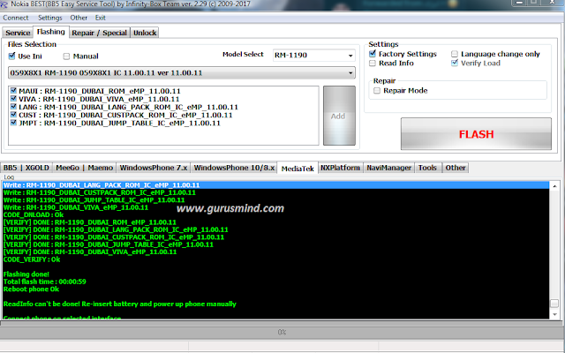The width and height of the screenshot is (565, 353).
Task: Open the 059X8X1 product code dropdown
Action: tap(182, 72)
